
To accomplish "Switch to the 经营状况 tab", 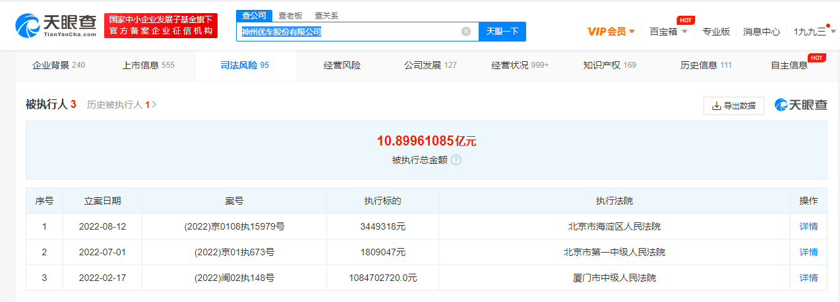I will 520,65.
